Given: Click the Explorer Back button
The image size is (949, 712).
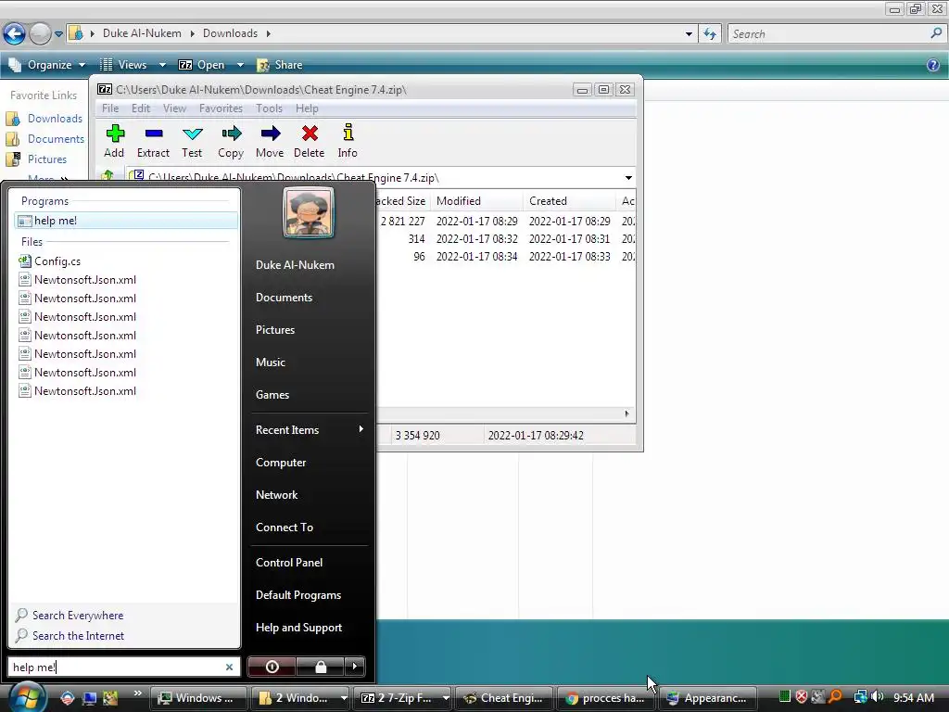Looking at the screenshot, I should (15, 34).
